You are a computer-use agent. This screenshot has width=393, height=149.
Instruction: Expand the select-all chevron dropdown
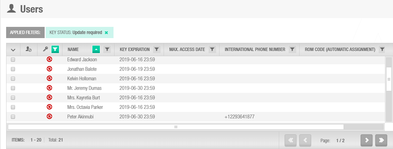pos(13,50)
